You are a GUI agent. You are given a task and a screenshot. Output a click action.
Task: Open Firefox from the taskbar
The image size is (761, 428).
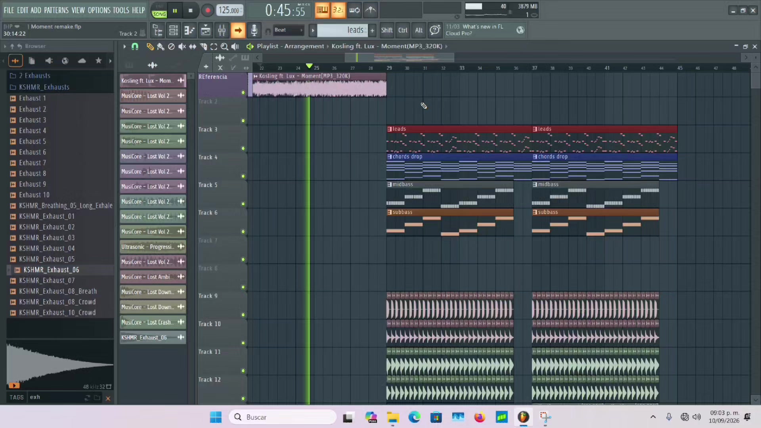[x=480, y=417]
